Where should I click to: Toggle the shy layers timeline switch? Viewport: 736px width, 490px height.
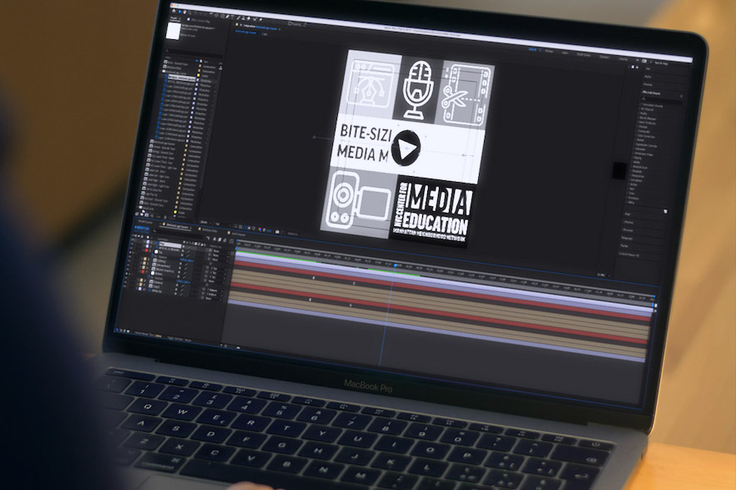[x=214, y=239]
